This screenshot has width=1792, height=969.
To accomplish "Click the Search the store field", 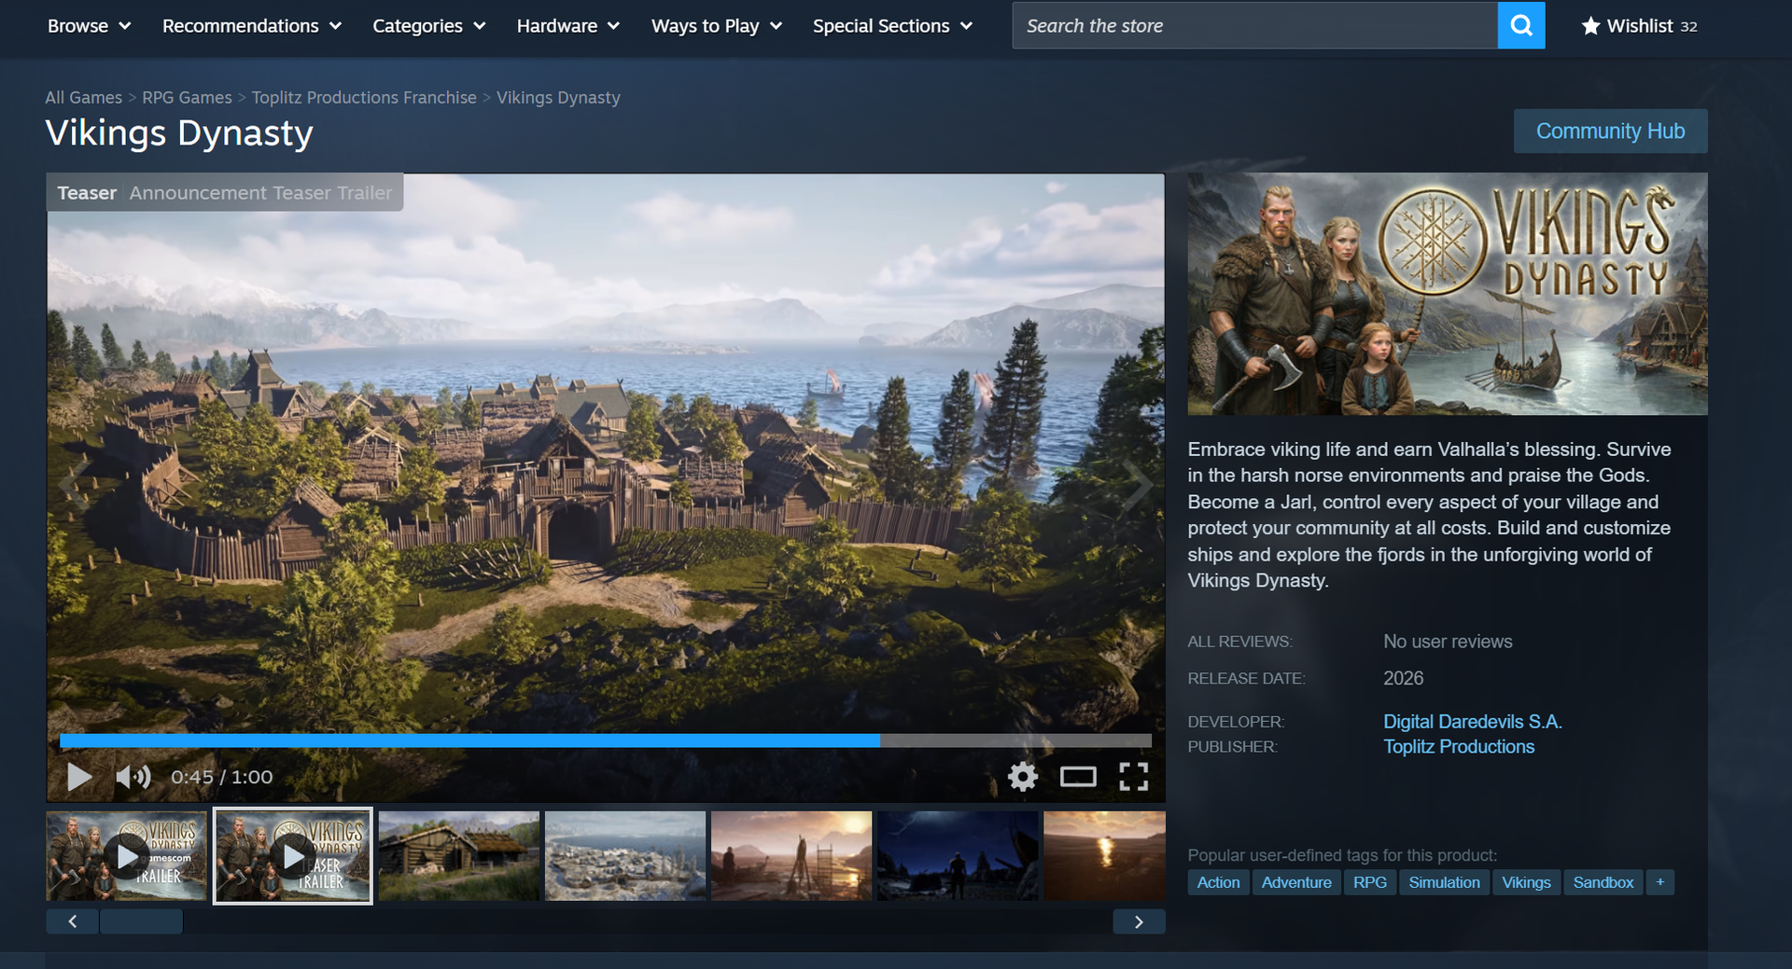I will point(1253,26).
